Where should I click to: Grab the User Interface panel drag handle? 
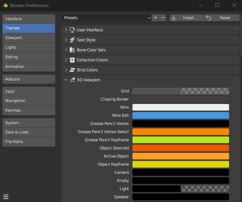(235, 30)
